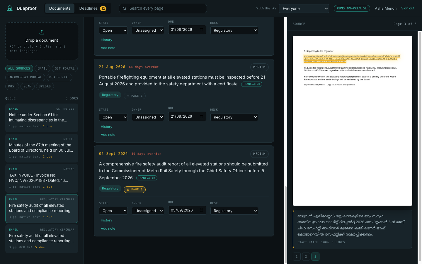
Task: Focus the Search every page field
Action: [x=163, y=9]
